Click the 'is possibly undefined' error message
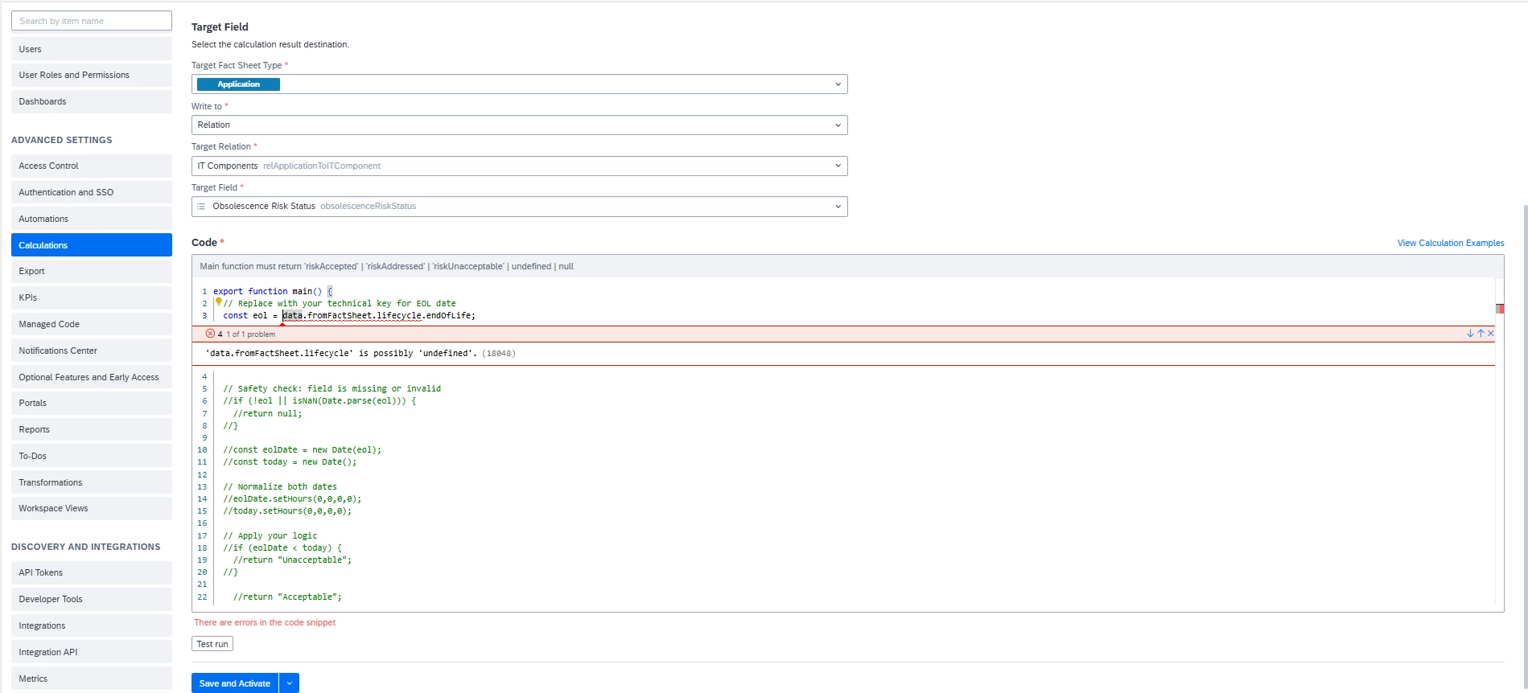Screen dimensions: 1528x693 [x=360, y=354]
